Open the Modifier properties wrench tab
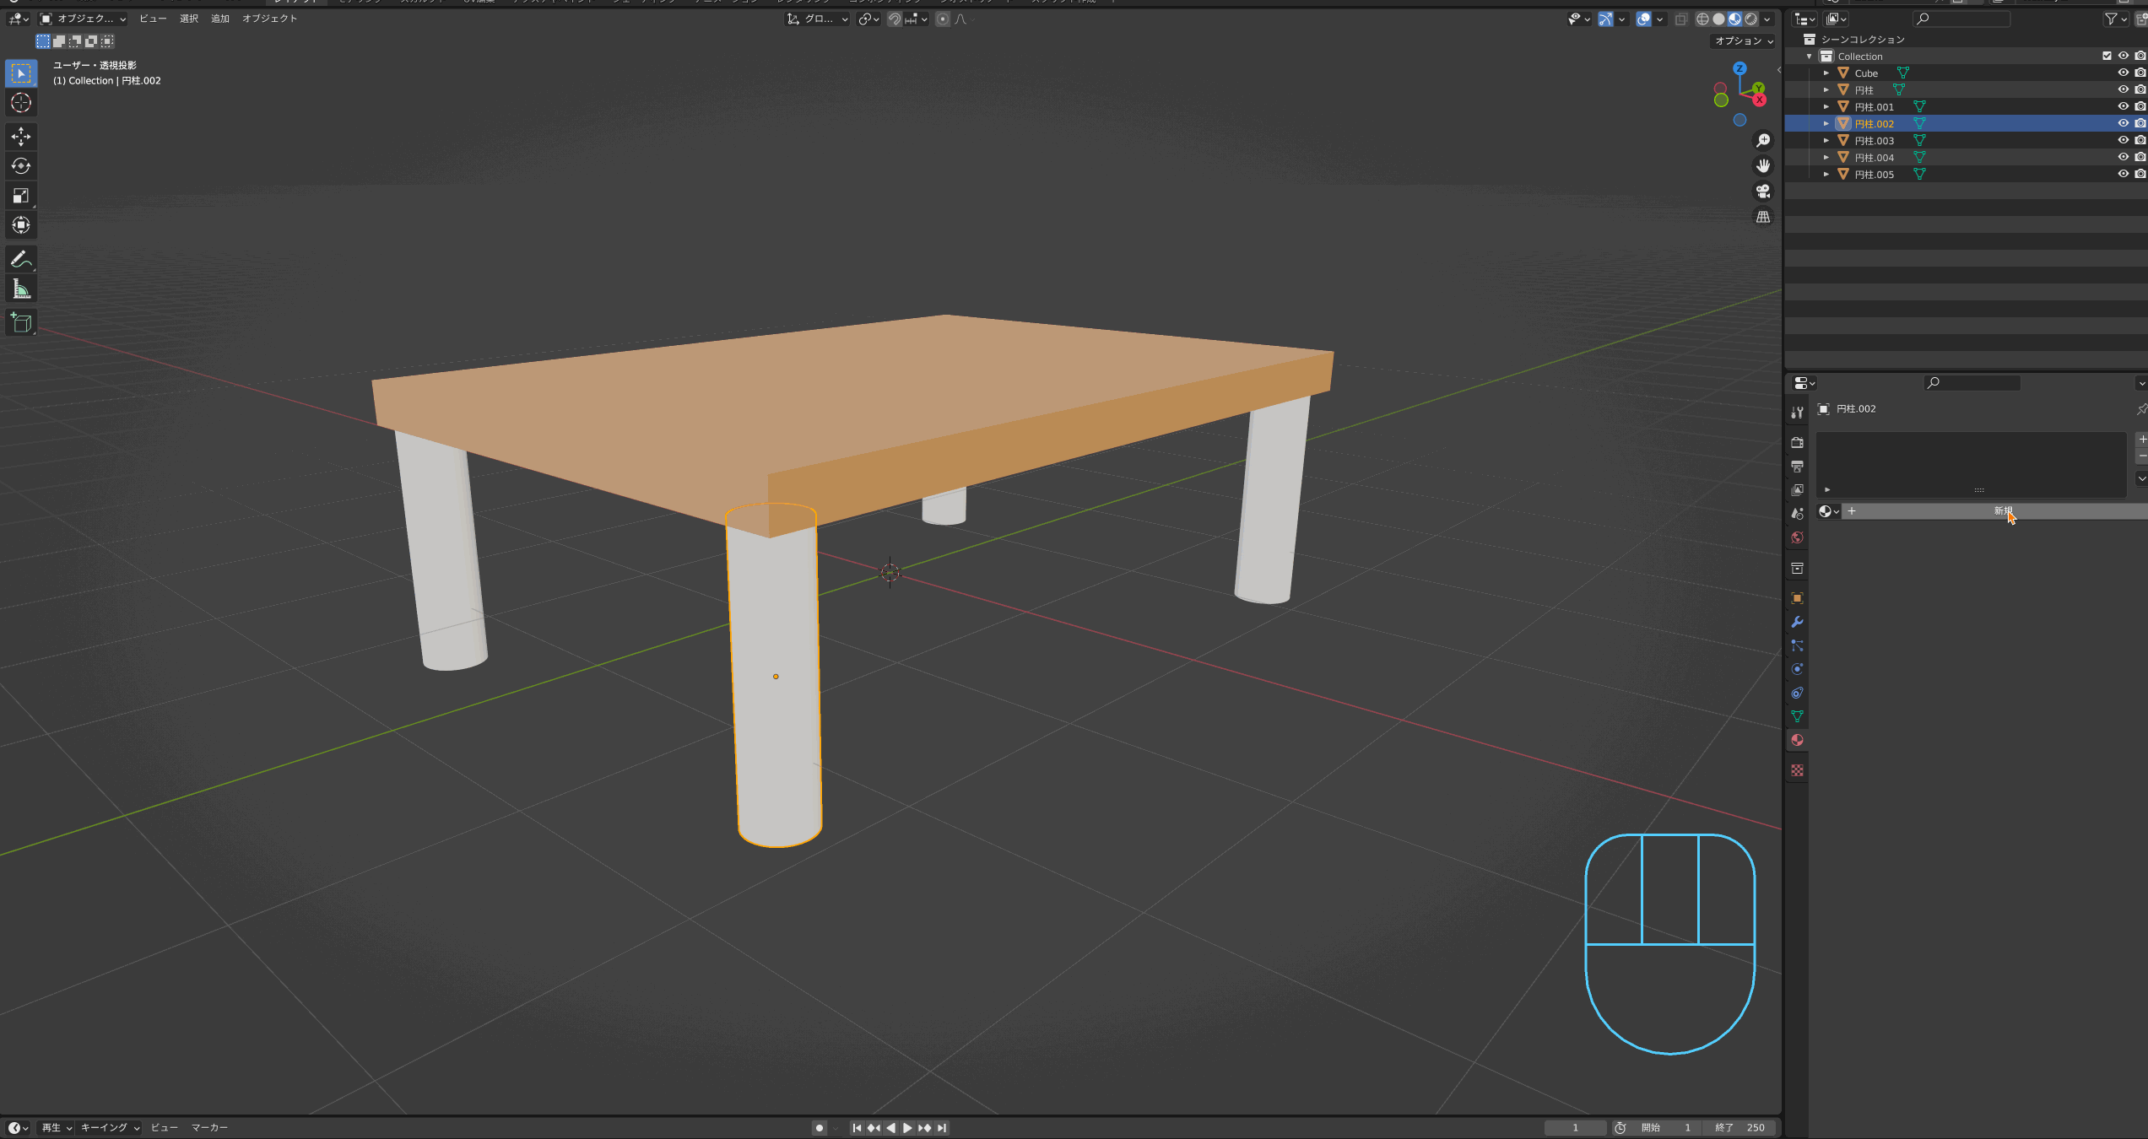2148x1139 pixels. tap(1797, 622)
